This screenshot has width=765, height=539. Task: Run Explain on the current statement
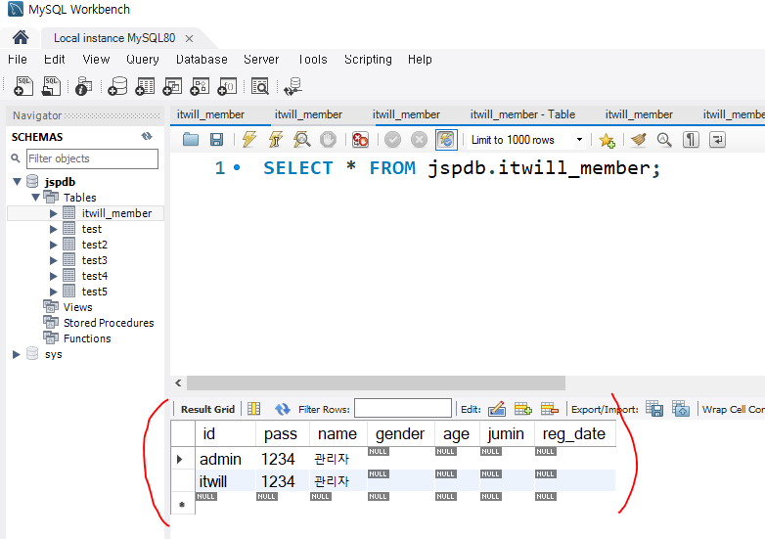click(302, 140)
